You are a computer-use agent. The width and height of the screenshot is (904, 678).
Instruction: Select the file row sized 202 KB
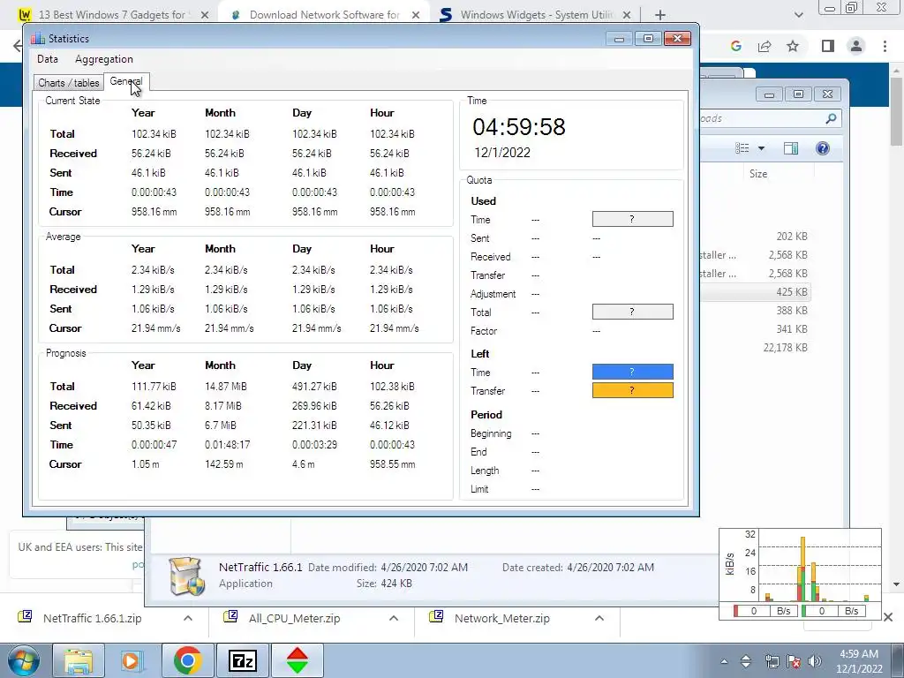pyautogui.click(x=756, y=237)
